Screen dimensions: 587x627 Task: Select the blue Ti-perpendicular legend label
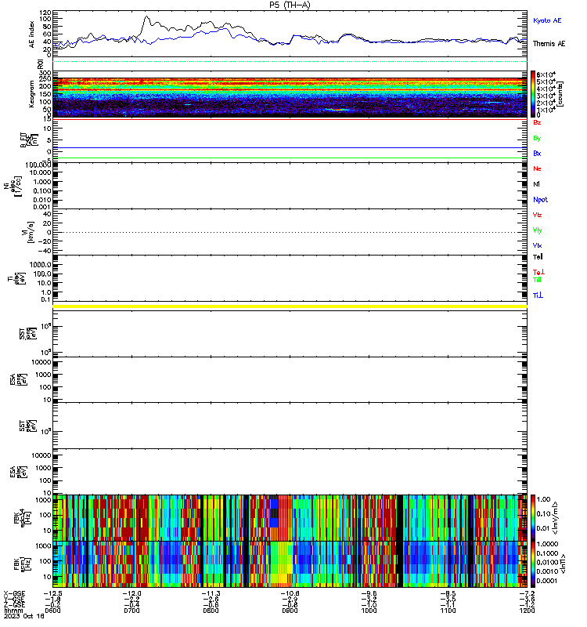point(538,295)
